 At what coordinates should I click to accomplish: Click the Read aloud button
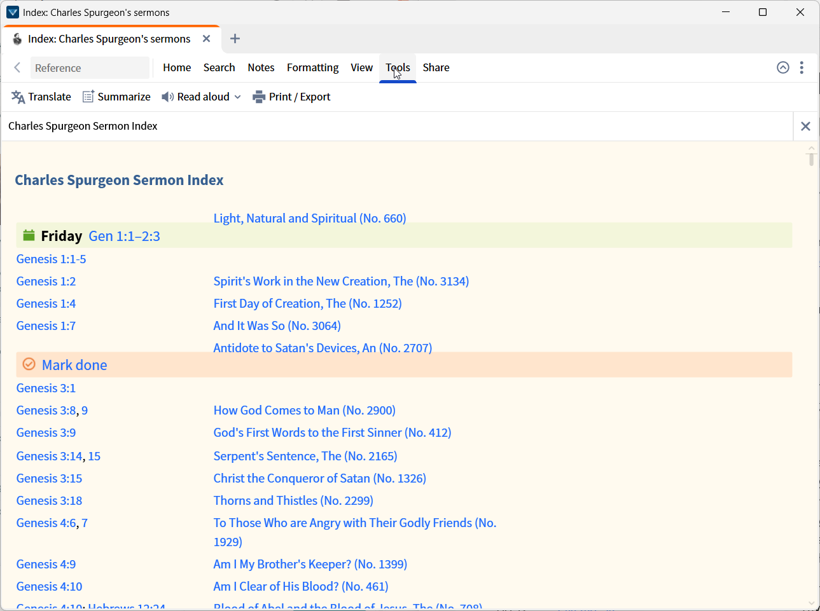click(201, 97)
